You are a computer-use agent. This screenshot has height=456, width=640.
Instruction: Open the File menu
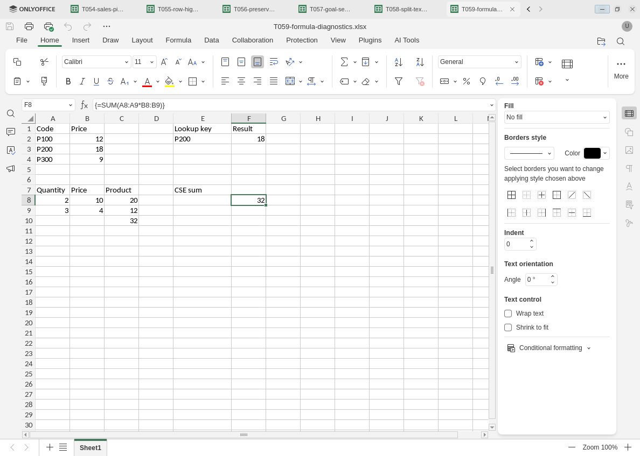point(22,40)
